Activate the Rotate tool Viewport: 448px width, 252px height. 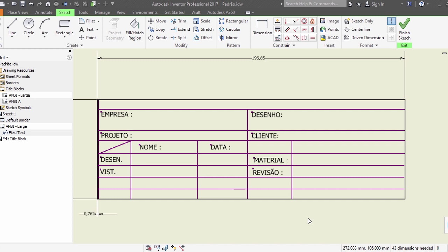[x=158, y=38]
